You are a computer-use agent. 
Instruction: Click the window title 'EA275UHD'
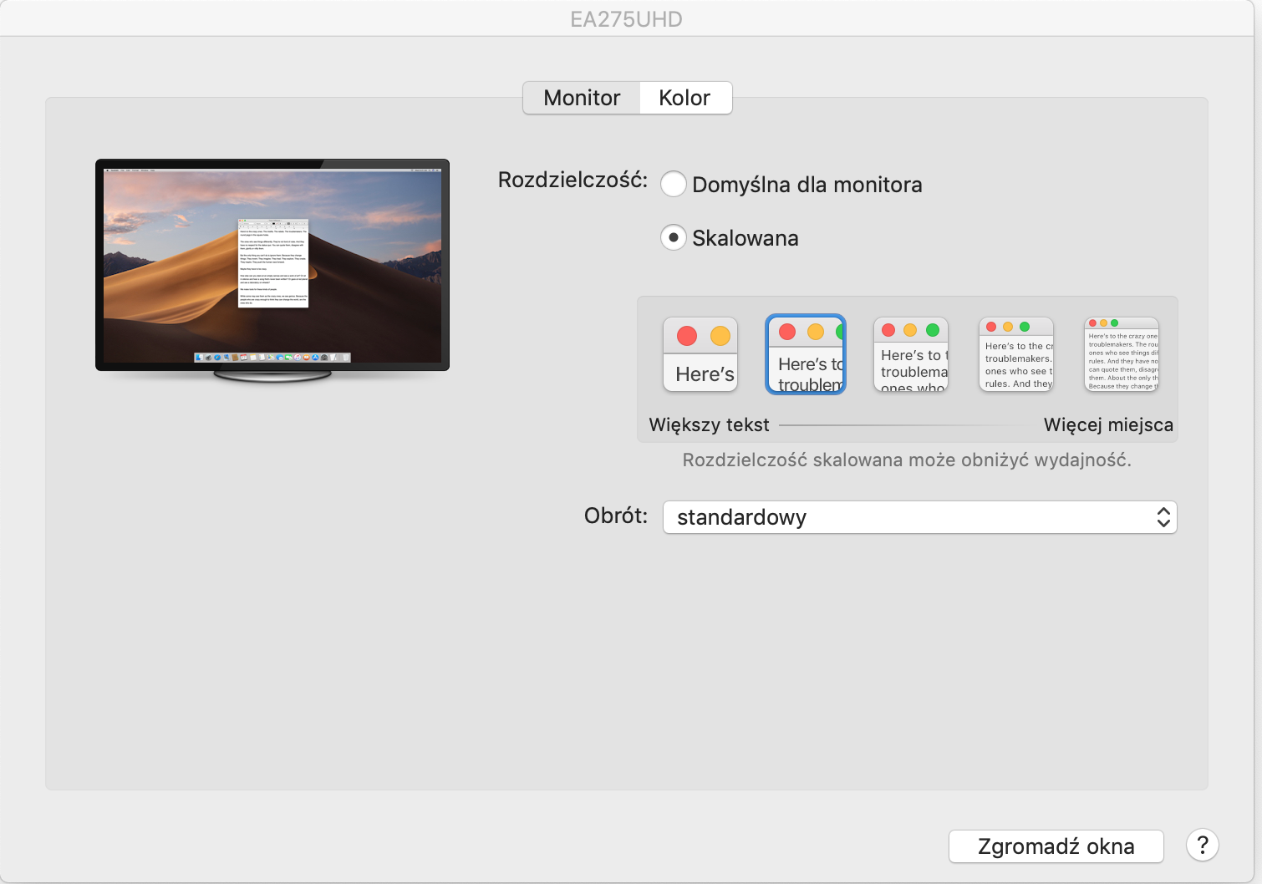pos(626,19)
